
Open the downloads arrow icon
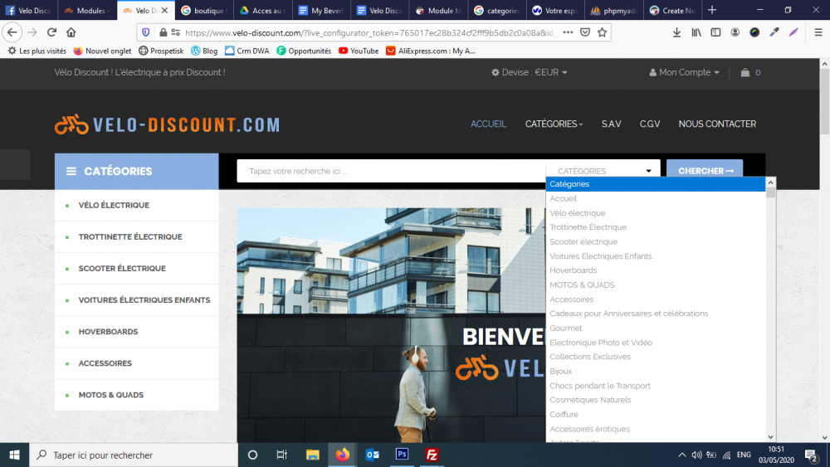pyautogui.click(x=676, y=32)
